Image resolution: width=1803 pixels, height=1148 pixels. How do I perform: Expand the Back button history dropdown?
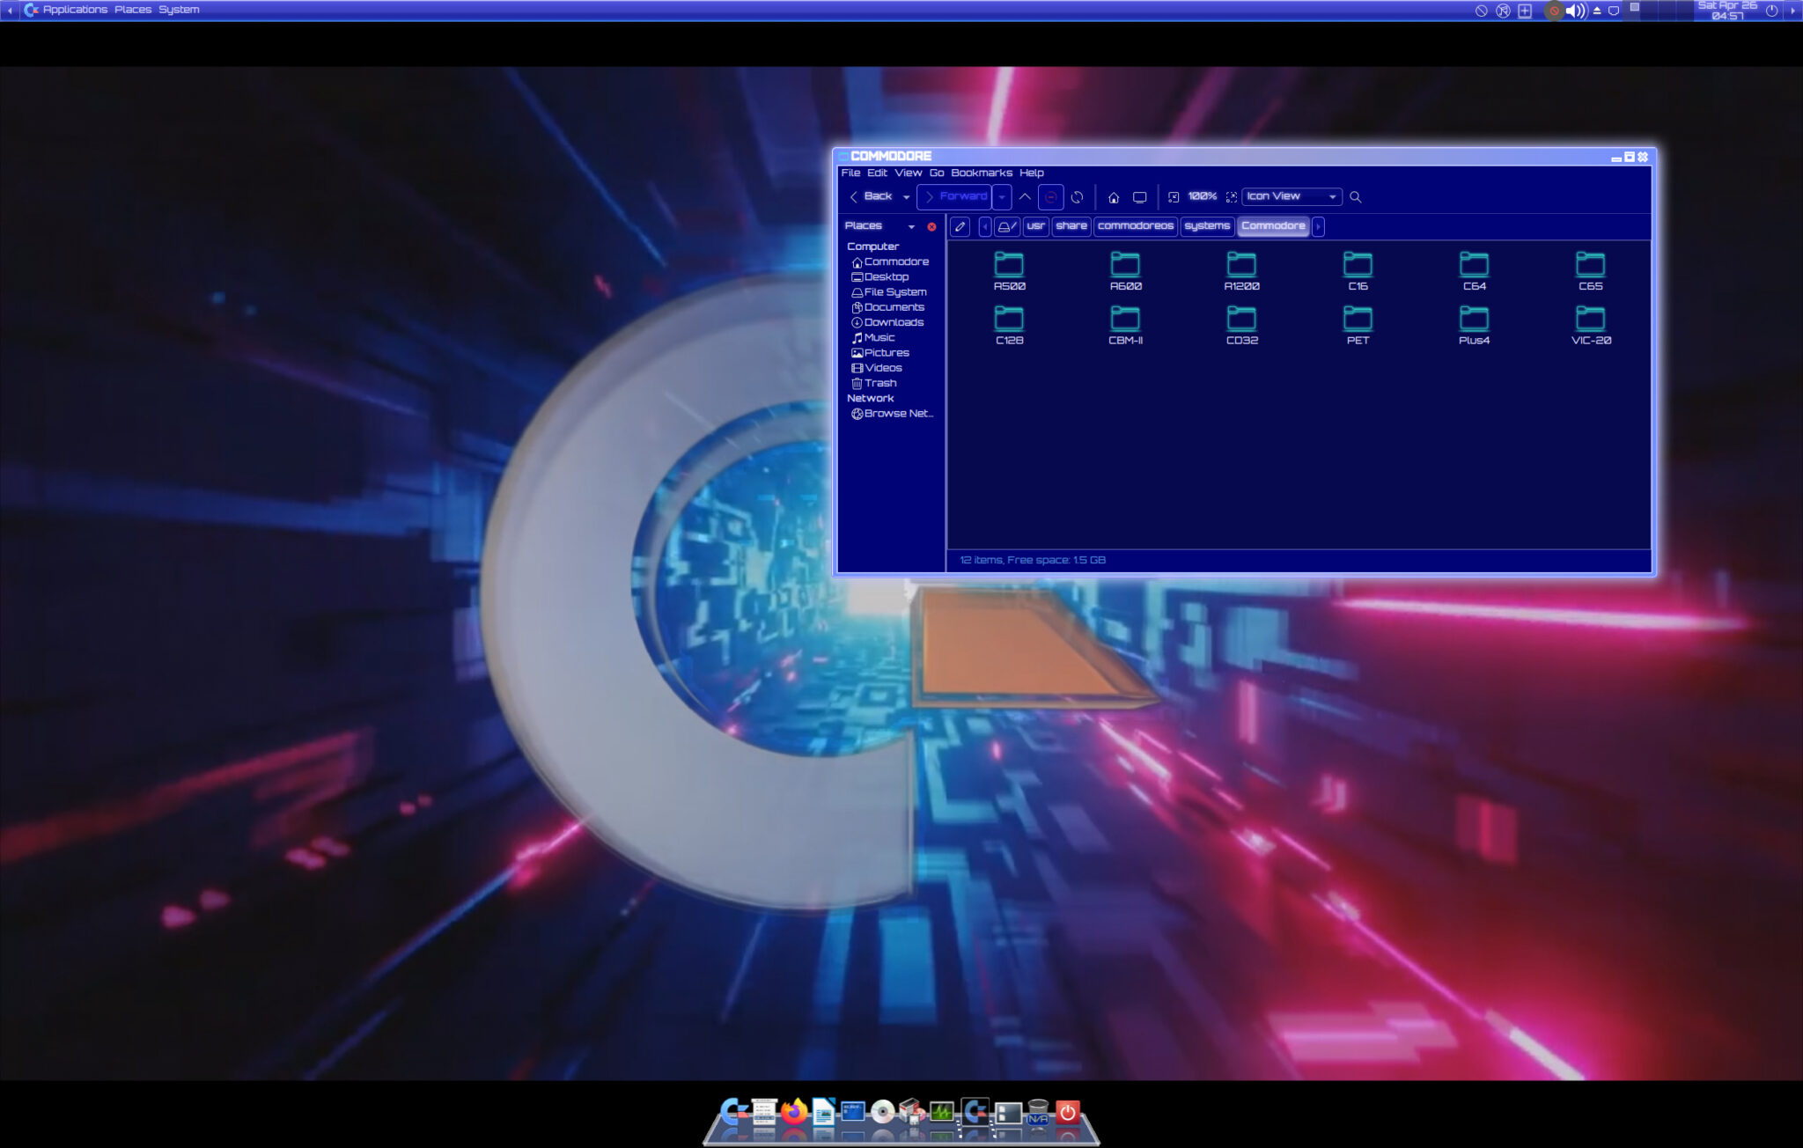pos(908,196)
